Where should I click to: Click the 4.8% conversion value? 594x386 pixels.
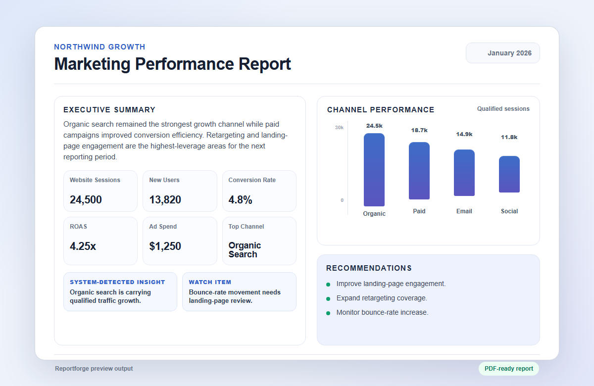coord(241,200)
